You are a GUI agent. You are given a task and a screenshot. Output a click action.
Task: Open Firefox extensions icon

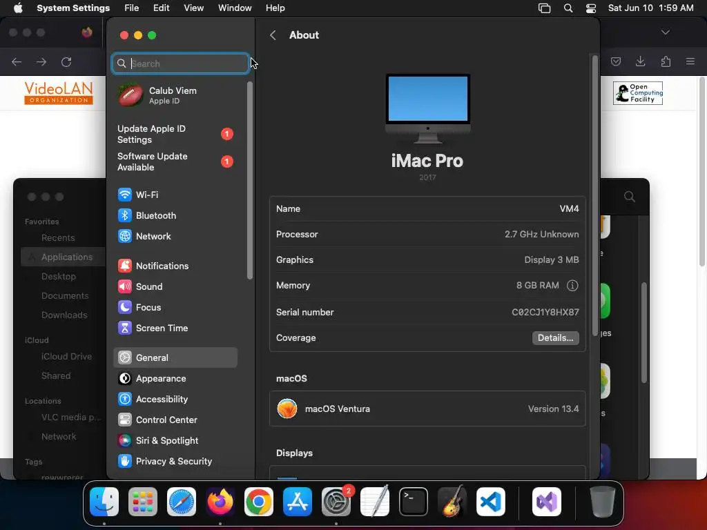coord(666,61)
